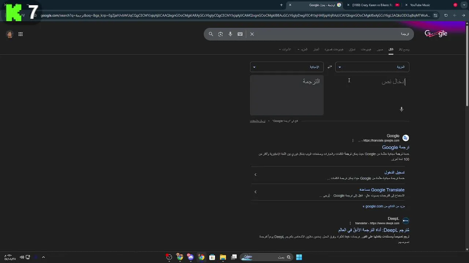Image resolution: width=469 pixels, height=263 pixels.
Task: Open Microsoft Store from the taskbar
Action: tap(212, 257)
